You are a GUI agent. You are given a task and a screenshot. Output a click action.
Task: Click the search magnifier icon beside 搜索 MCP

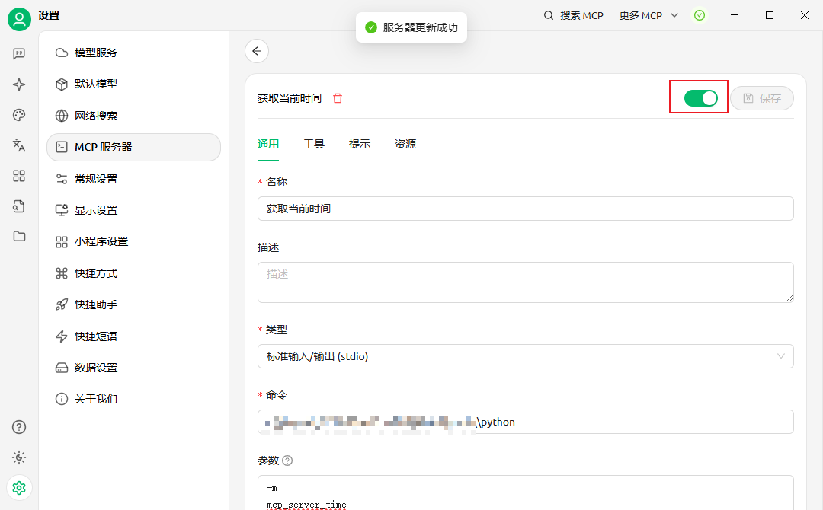pos(549,15)
